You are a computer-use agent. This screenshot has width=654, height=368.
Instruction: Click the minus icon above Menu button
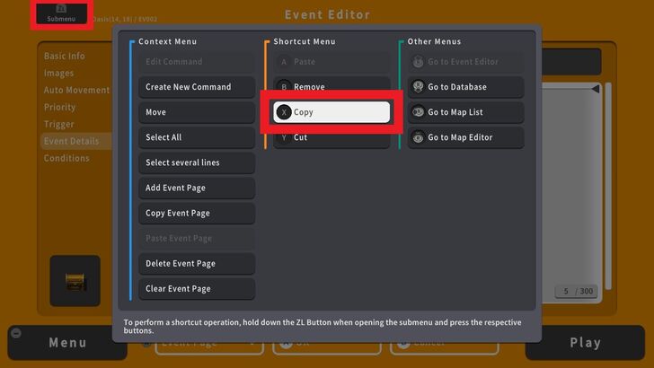(15, 333)
